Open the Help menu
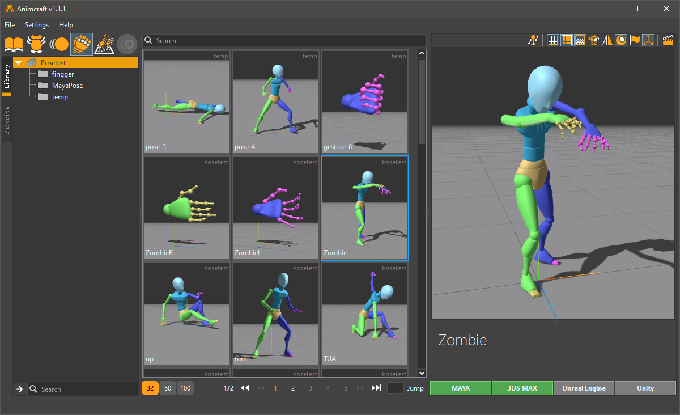Image resolution: width=680 pixels, height=415 pixels. [66, 25]
